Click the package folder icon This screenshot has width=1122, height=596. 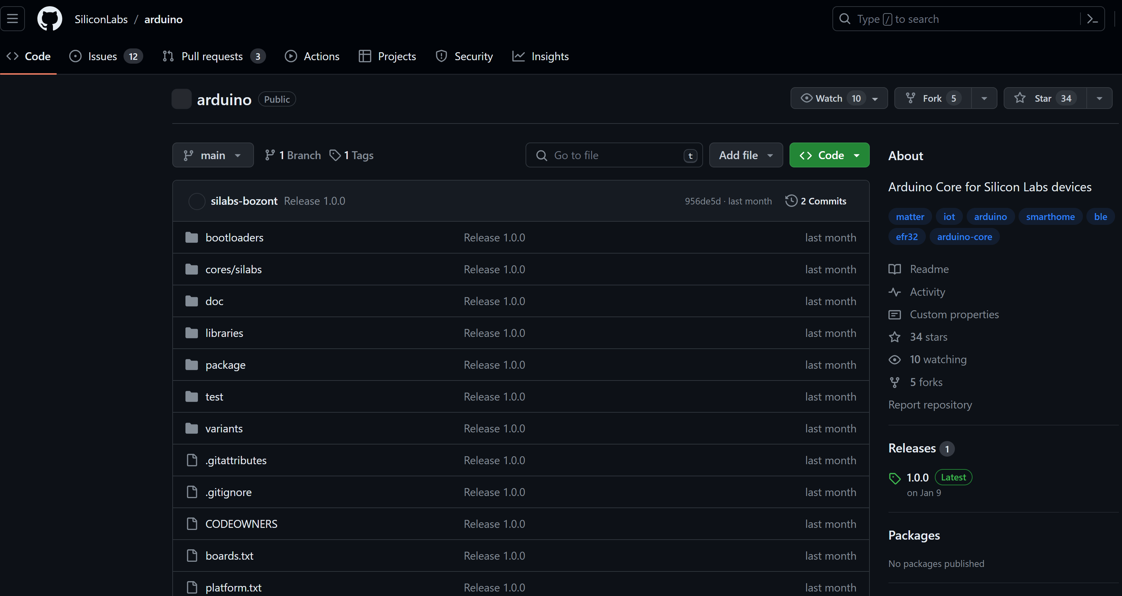click(192, 364)
